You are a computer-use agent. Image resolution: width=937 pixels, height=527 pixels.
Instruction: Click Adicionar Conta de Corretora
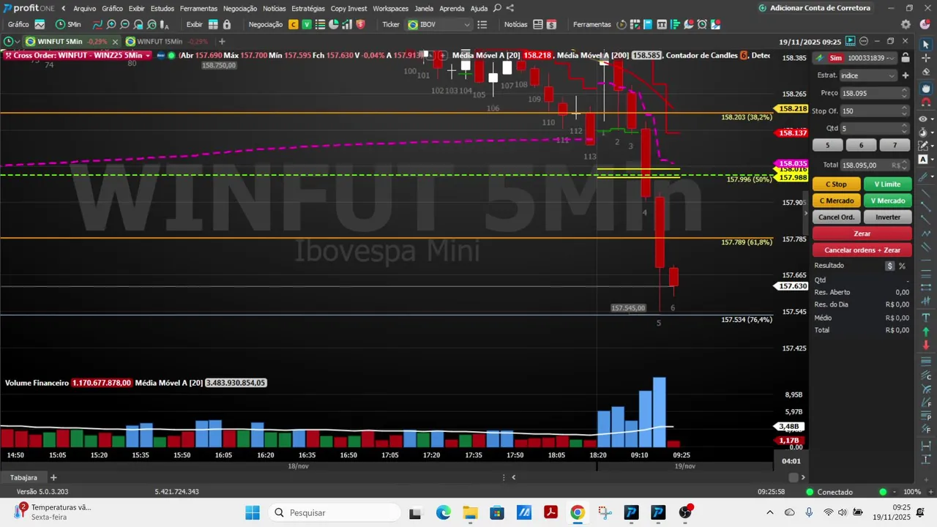[815, 8]
